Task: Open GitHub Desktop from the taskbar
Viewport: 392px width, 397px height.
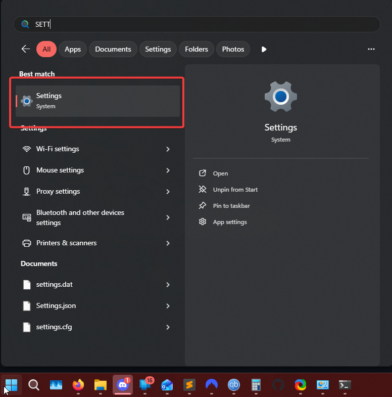Action: [x=278, y=385]
